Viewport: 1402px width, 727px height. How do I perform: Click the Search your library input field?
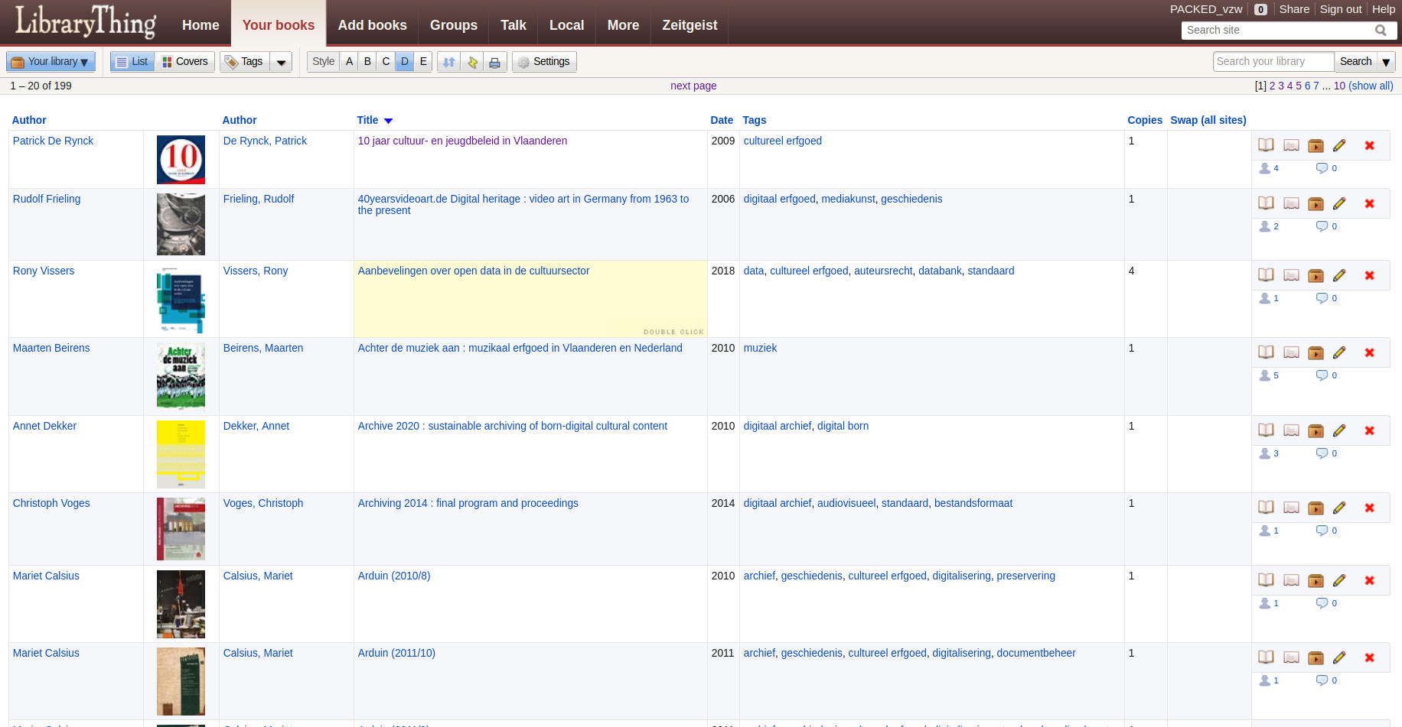coord(1273,62)
